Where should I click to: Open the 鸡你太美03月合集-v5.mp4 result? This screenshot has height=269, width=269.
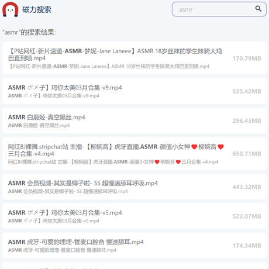click(x=134, y=216)
